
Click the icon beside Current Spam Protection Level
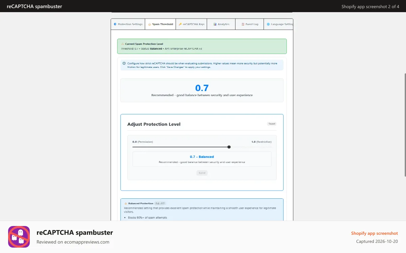[122, 44]
